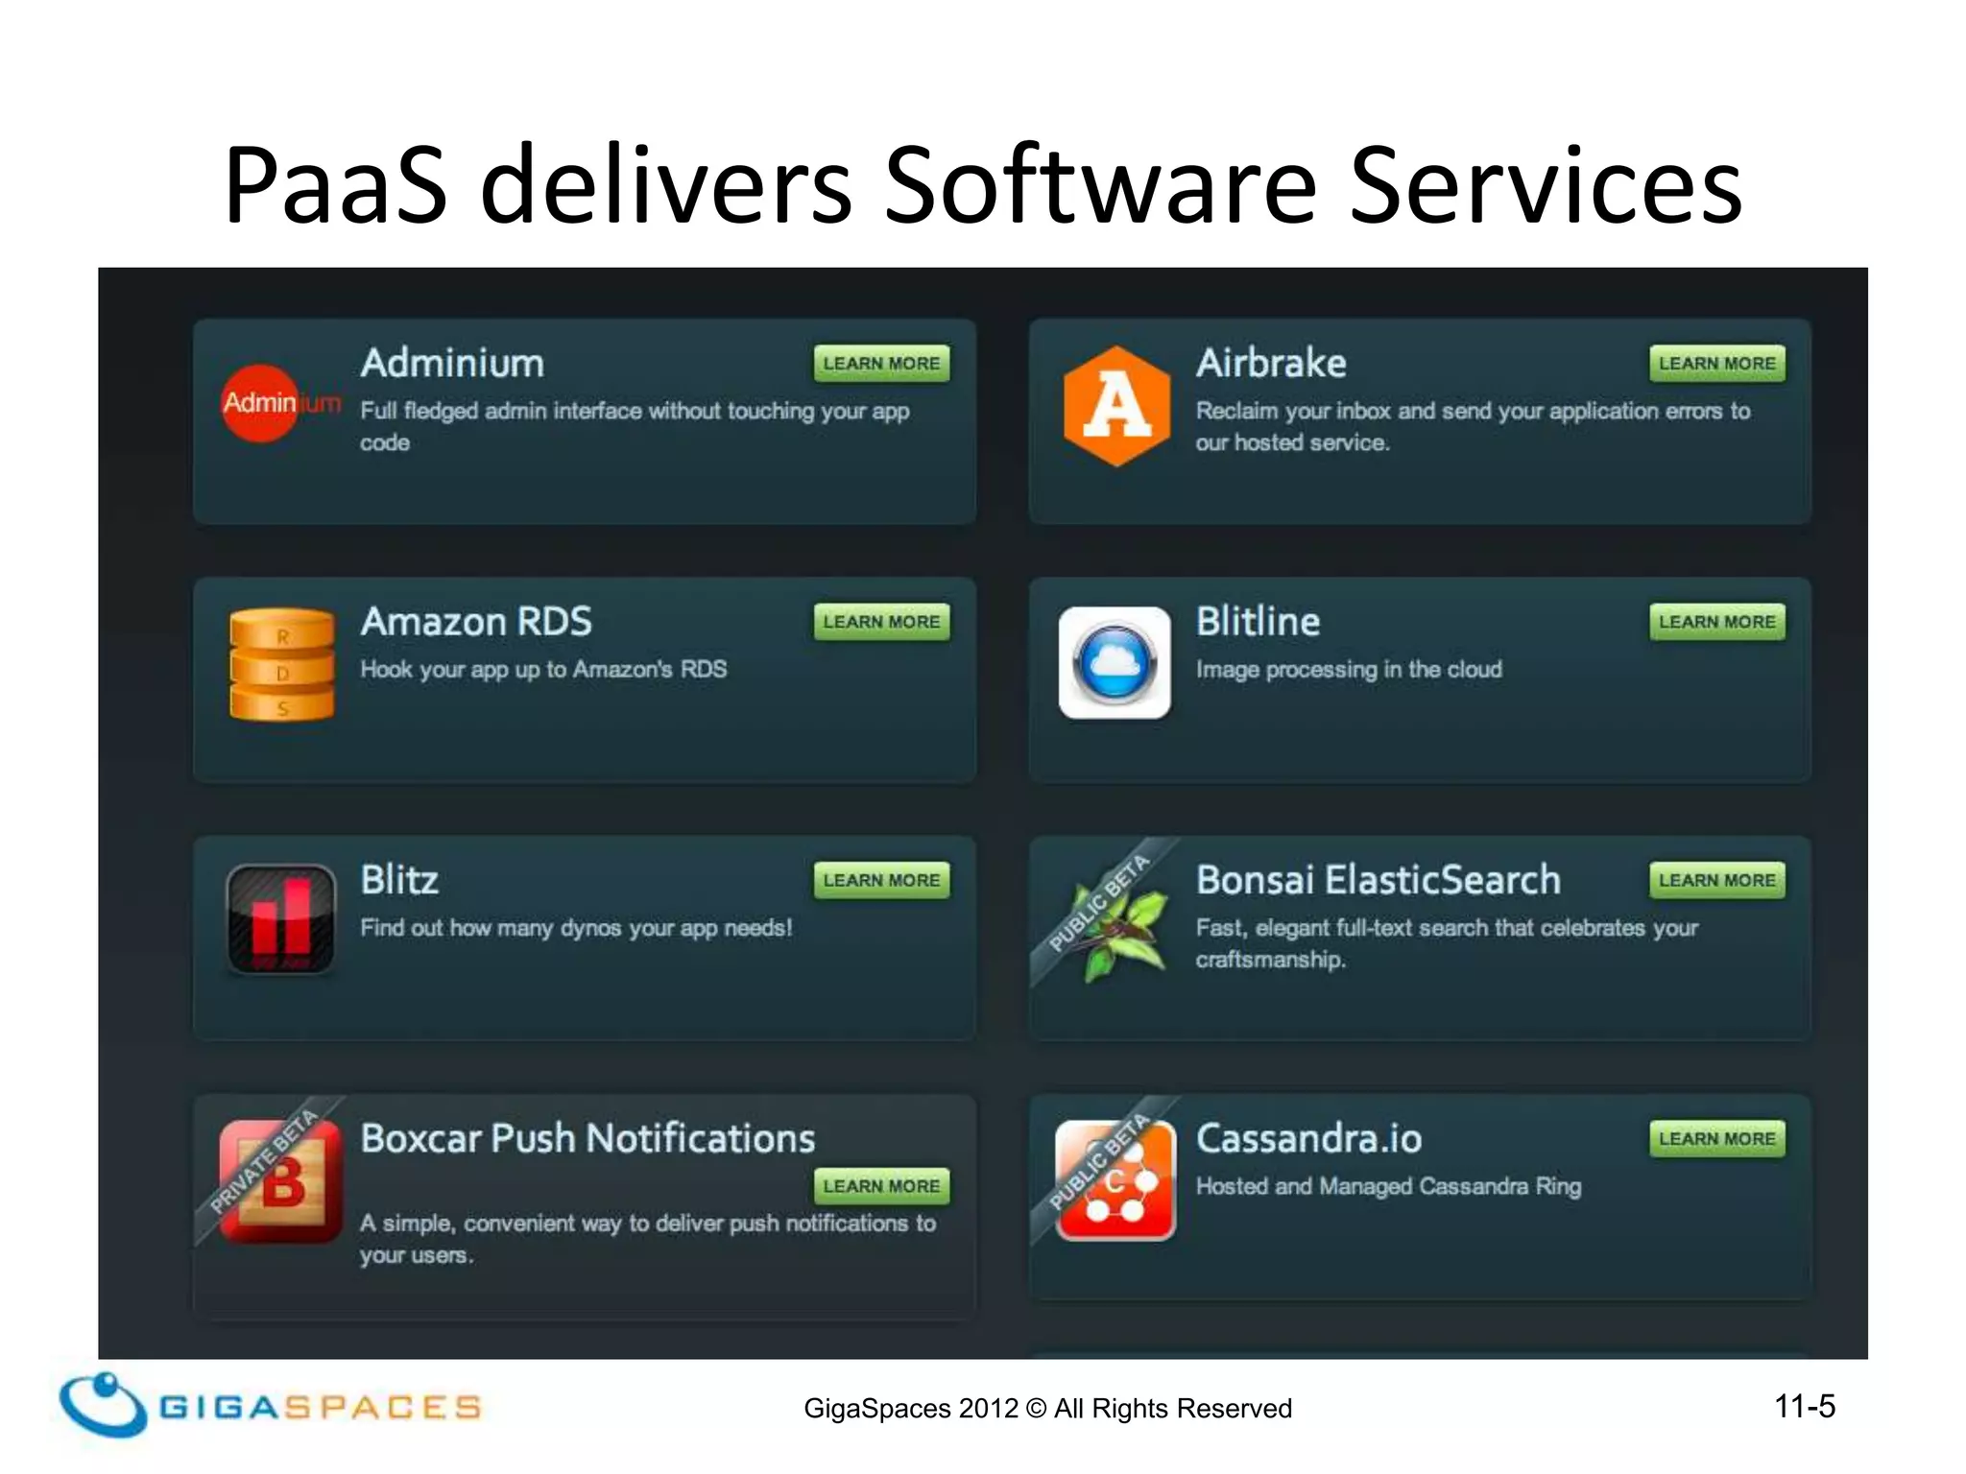The width and height of the screenshot is (1966, 1474).
Task: Click slide title 'PaaS delivers Software Services'
Action: tap(983, 184)
